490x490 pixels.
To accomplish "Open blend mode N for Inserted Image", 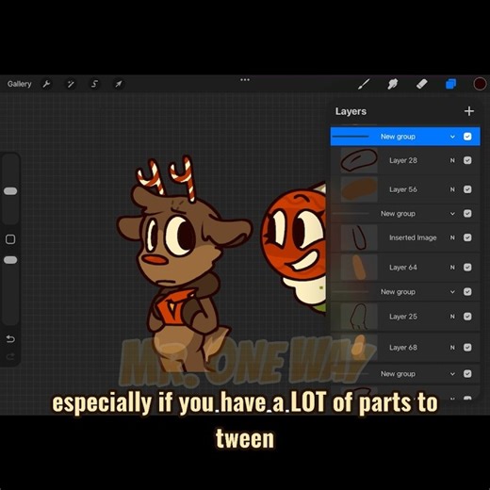I will coord(452,237).
